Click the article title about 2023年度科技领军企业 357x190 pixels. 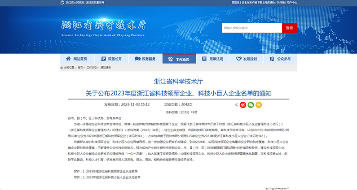(179, 93)
